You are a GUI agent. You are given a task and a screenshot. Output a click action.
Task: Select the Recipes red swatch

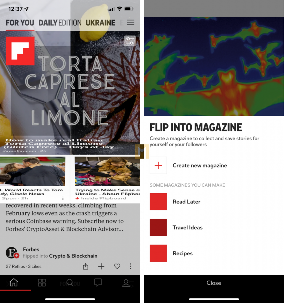click(x=158, y=253)
